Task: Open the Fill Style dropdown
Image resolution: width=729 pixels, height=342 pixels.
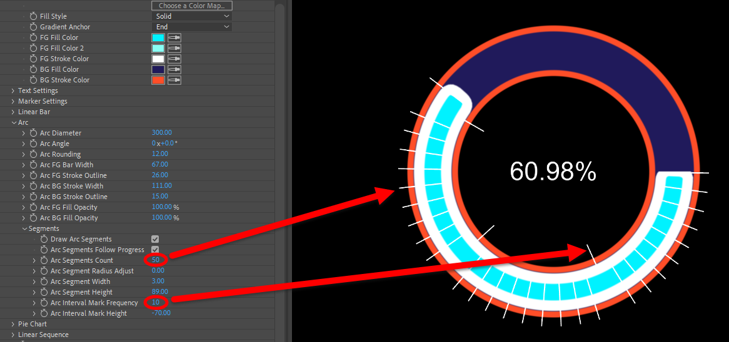Action: (191, 16)
